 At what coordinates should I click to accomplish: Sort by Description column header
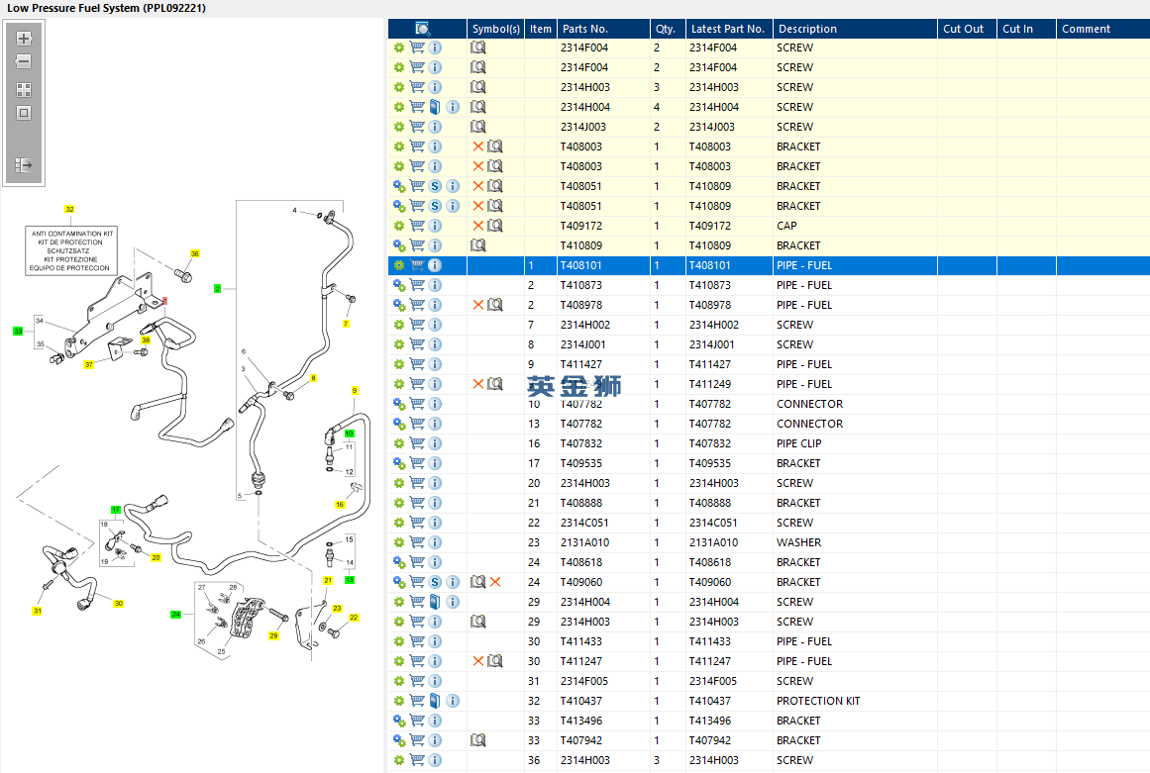click(855, 29)
